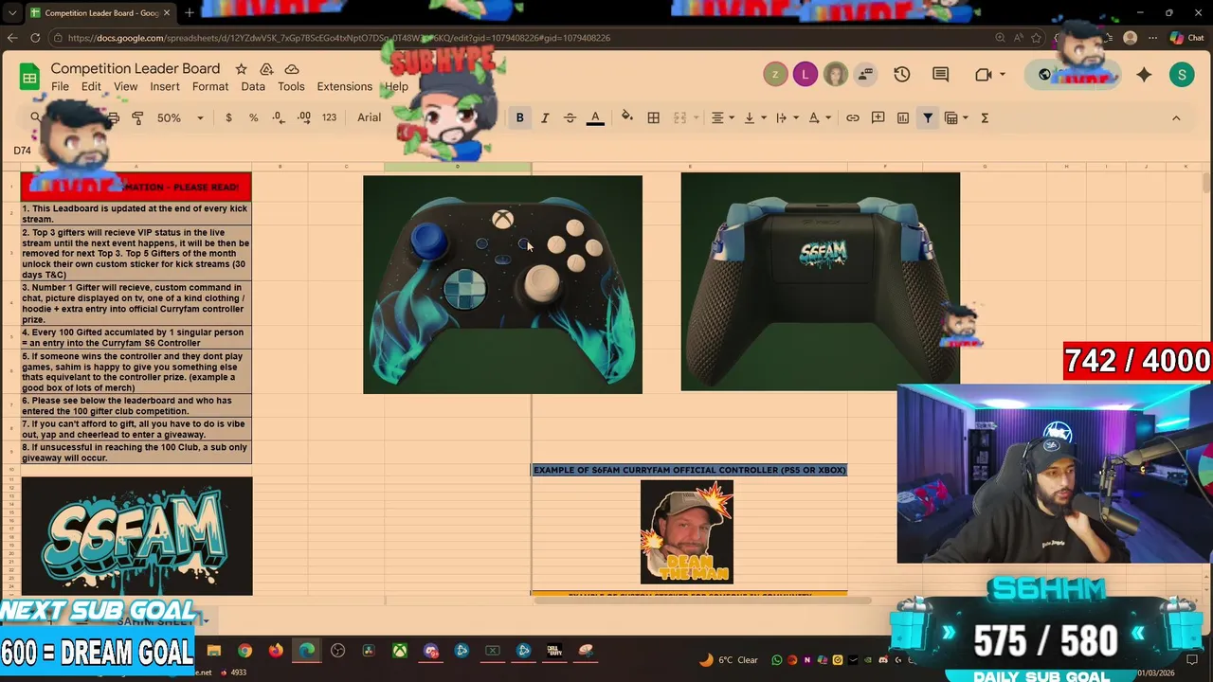Open the functions sigma menu
This screenshot has width=1213, height=682.
pos(985,117)
